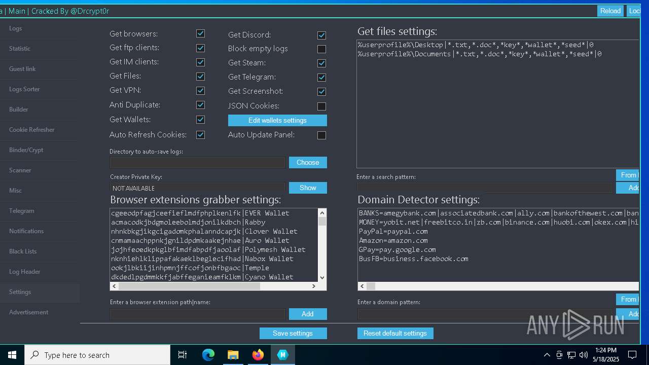
Task: Open the Binder/Crypt sidebar tab
Action: [40, 150]
